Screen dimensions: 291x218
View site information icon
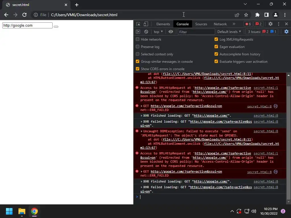[36, 15]
